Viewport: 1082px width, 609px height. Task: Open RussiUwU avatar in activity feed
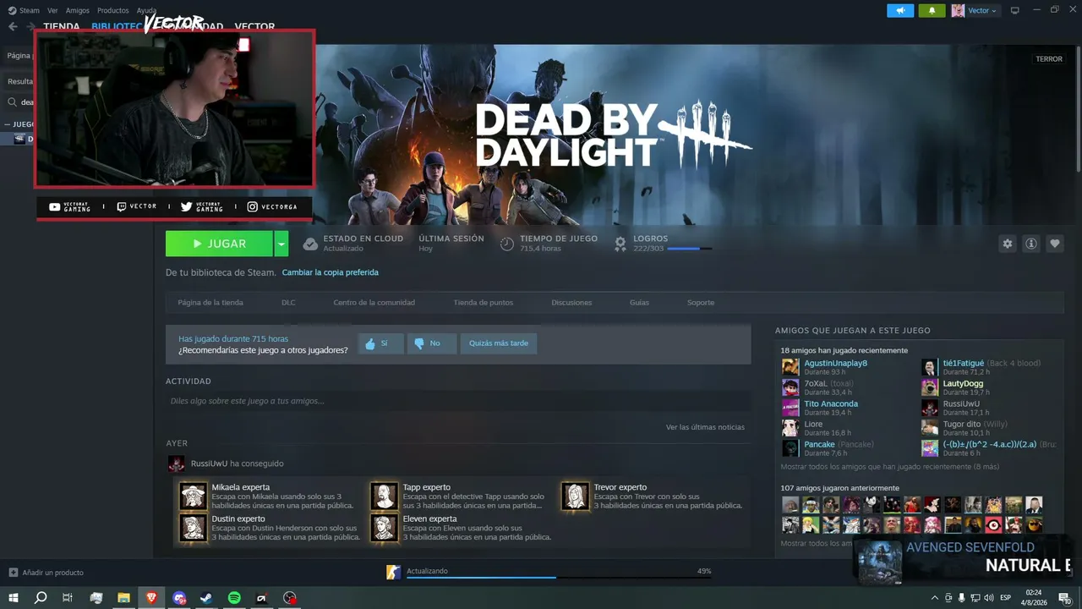[177, 464]
